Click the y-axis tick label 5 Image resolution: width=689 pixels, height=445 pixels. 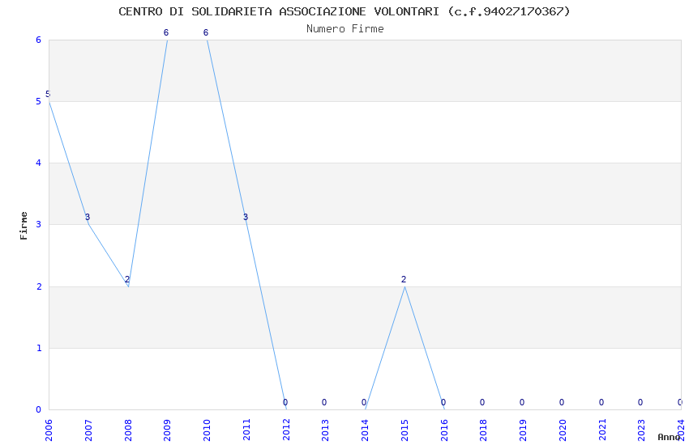(39, 102)
